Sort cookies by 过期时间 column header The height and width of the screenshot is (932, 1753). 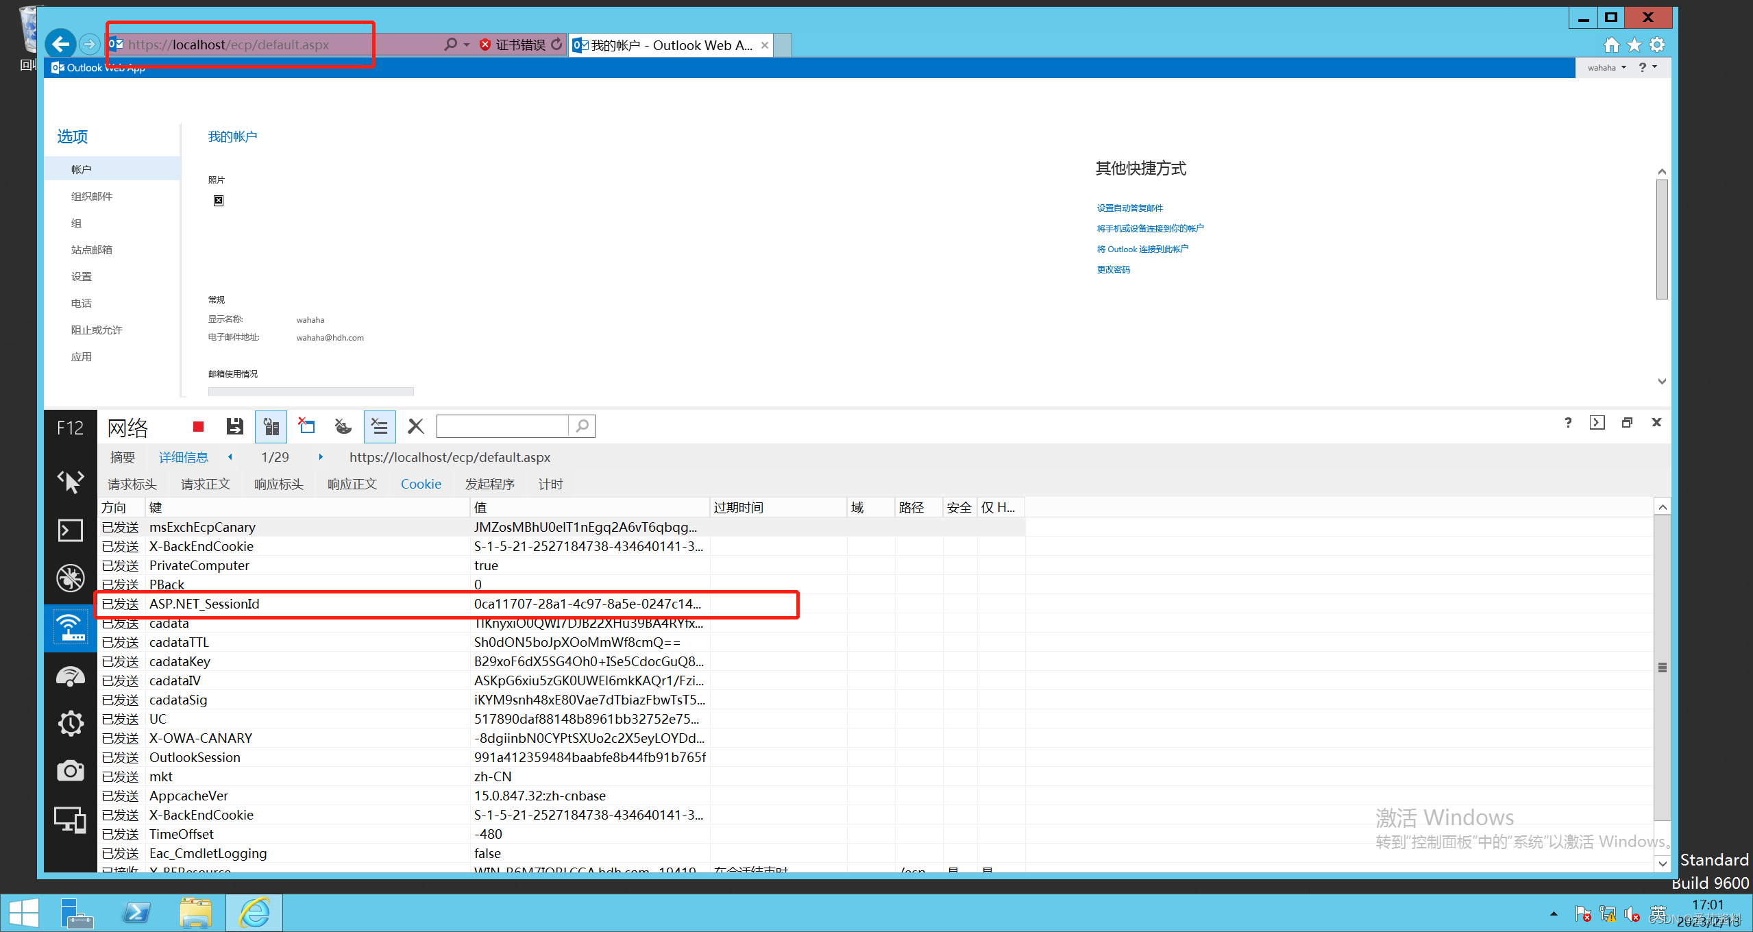pyautogui.click(x=779, y=507)
